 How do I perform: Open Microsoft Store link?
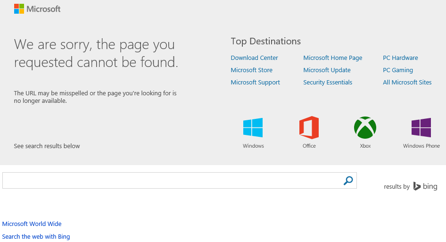coord(251,70)
